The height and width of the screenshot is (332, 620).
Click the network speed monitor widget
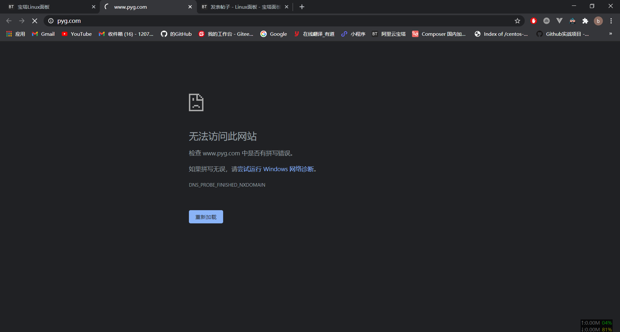point(596,326)
